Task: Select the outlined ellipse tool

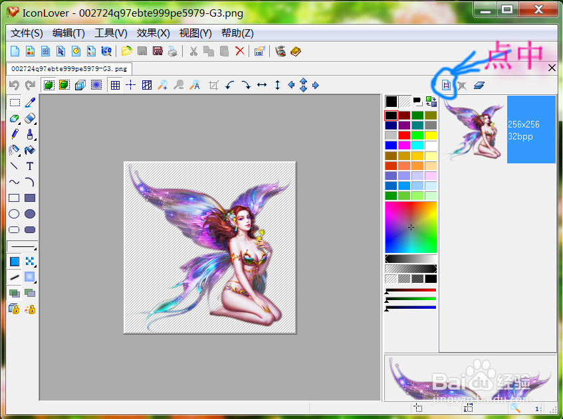Action: point(14,214)
